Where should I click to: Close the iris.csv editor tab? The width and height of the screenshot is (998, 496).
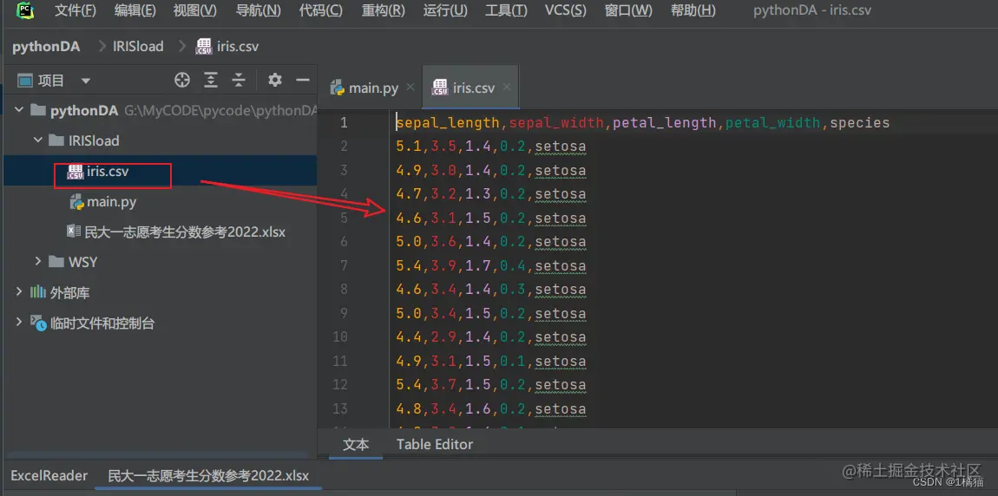[x=507, y=88]
